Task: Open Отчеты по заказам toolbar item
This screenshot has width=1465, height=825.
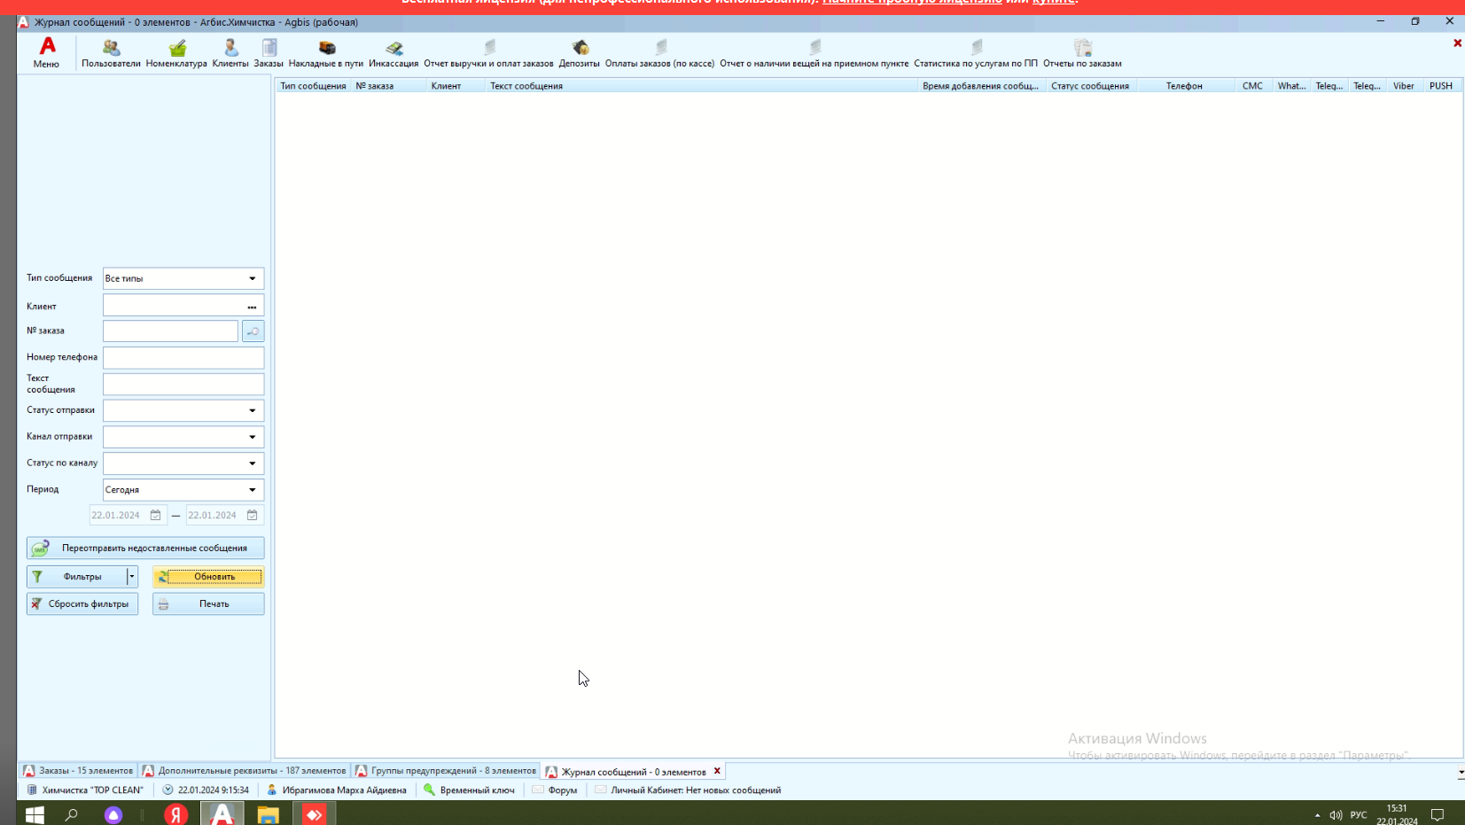Action: tap(1082, 52)
